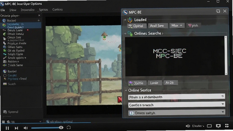The image size is (233, 131).
Task: Select Frpplyps Freate sidebar item
Action: [x=17, y=43]
